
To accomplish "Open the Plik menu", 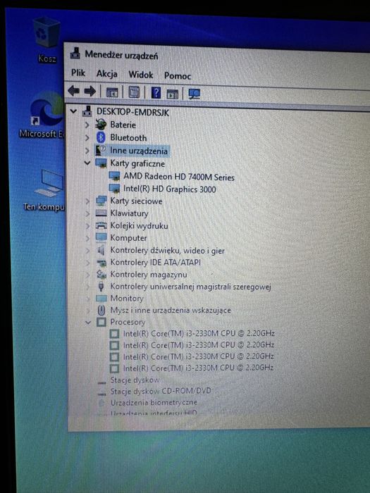I will tap(78, 73).
